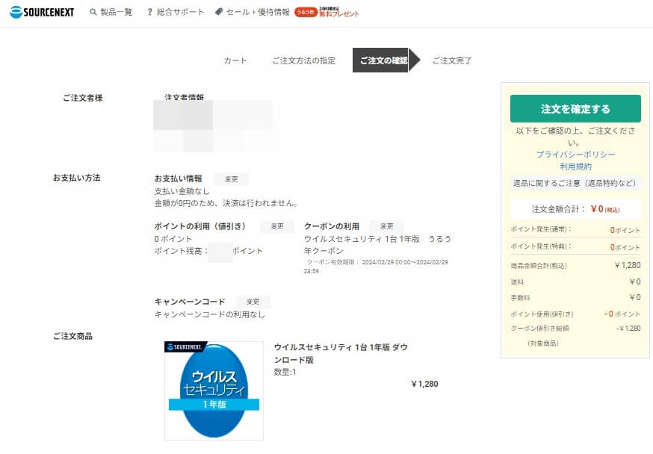Click the 支払い金額なし text
Viewport: 653px width, 454px height.
coord(182,191)
